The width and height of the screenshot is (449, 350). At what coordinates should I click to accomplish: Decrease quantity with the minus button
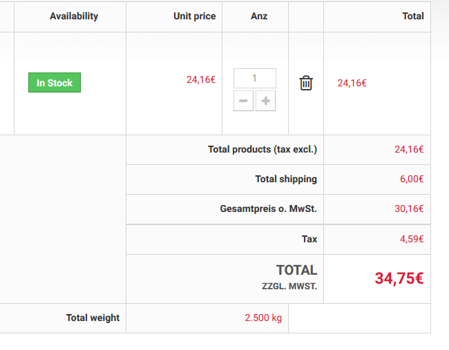244,101
